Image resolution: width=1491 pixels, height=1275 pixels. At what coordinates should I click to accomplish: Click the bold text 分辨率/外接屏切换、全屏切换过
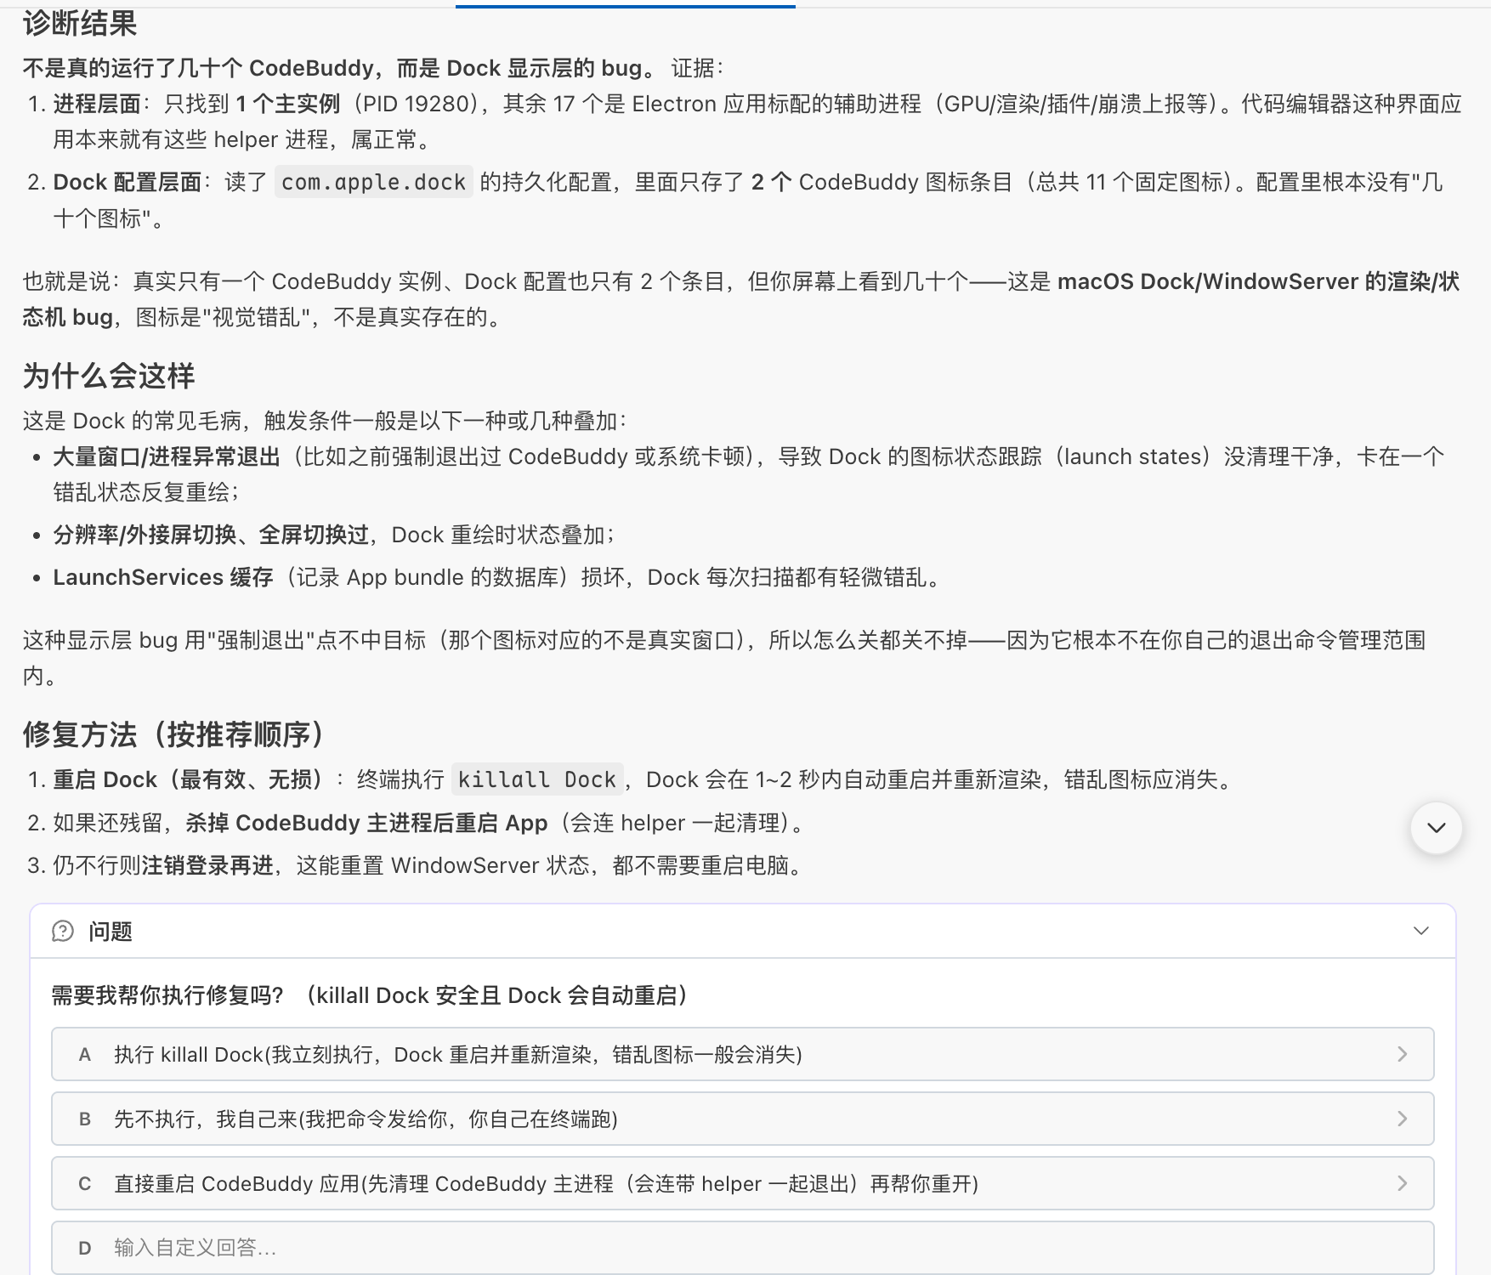[x=211, y=535]
